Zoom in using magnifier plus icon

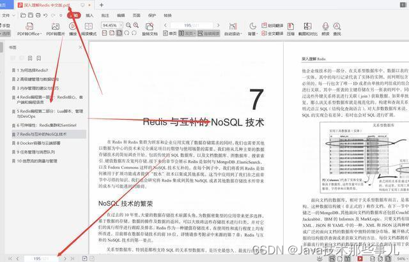tap(136, 25)
